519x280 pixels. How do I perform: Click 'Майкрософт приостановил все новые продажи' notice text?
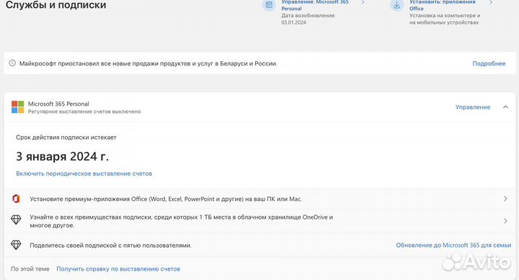(x=148, y=63)
